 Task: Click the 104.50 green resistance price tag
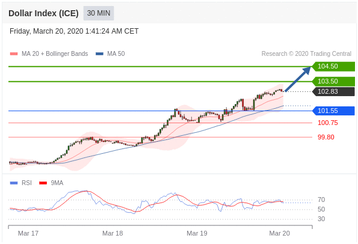pyautogui.click(x=333, y=66)
